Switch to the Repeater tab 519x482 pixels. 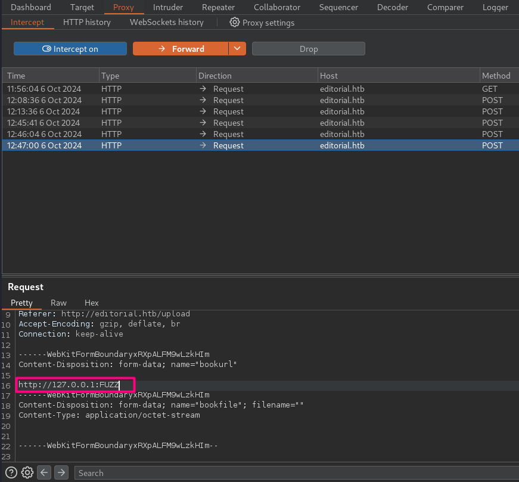point(218,7)
